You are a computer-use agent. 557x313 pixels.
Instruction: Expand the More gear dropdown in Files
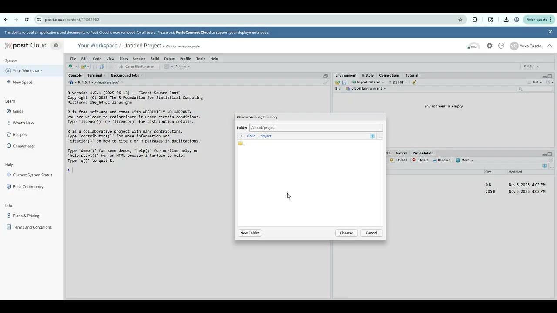click(464, 160)
